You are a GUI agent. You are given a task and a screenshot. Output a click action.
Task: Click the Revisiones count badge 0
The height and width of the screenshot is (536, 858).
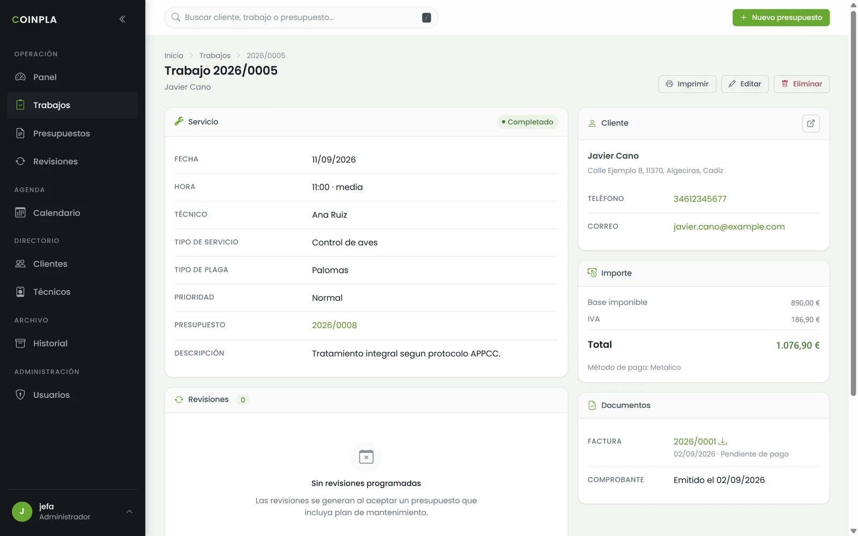pos(243,400)
